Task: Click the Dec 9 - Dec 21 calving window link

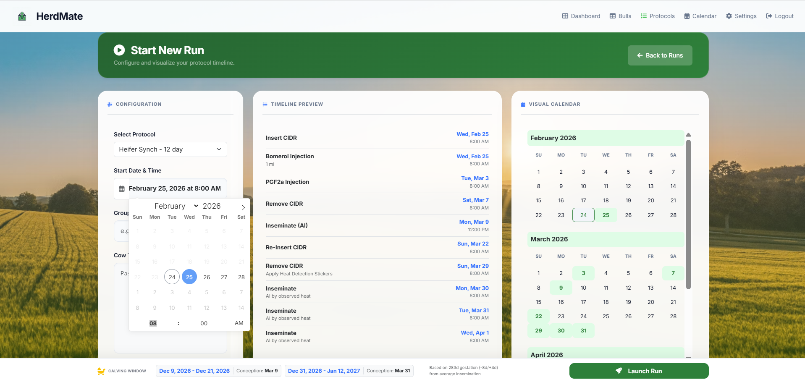Action: (194, 371)
